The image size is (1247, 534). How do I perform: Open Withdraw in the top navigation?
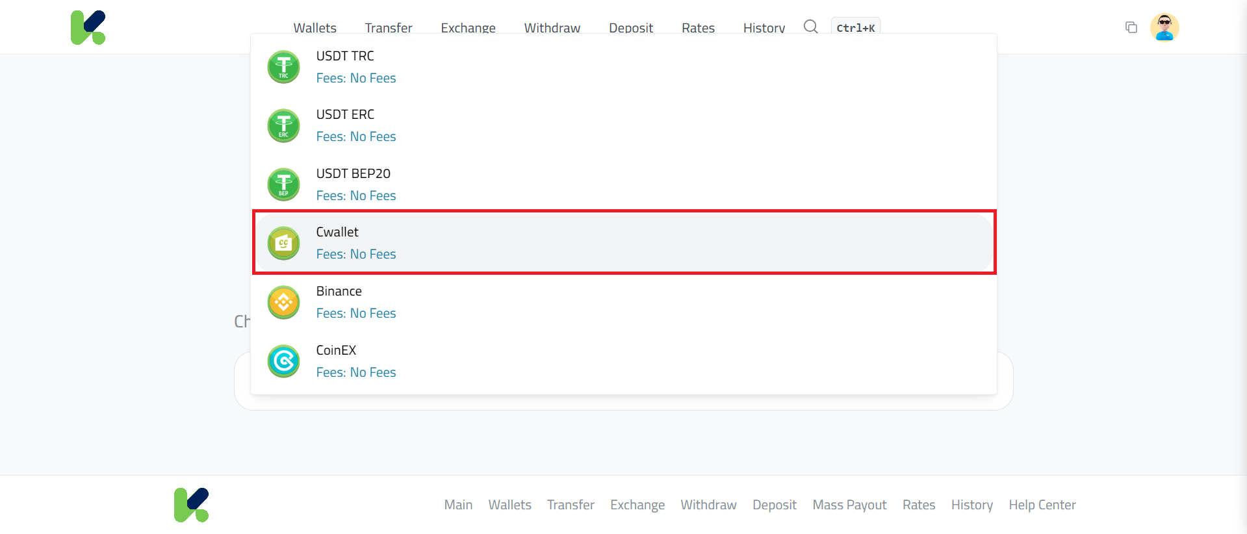click(552, 28)
